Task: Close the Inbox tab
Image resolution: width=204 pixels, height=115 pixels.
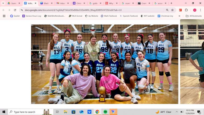Action: (68, 3)
